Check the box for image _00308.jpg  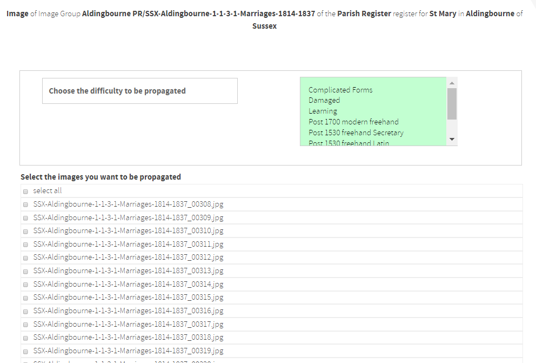point(25,204)
